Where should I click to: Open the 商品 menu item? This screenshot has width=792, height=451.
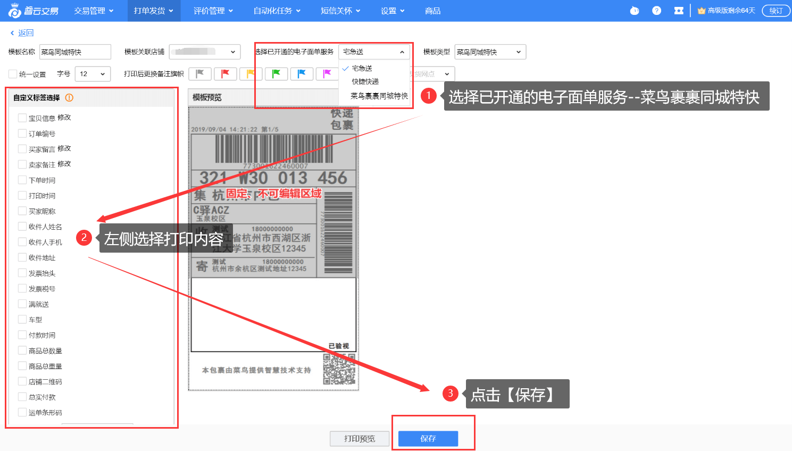432,11
